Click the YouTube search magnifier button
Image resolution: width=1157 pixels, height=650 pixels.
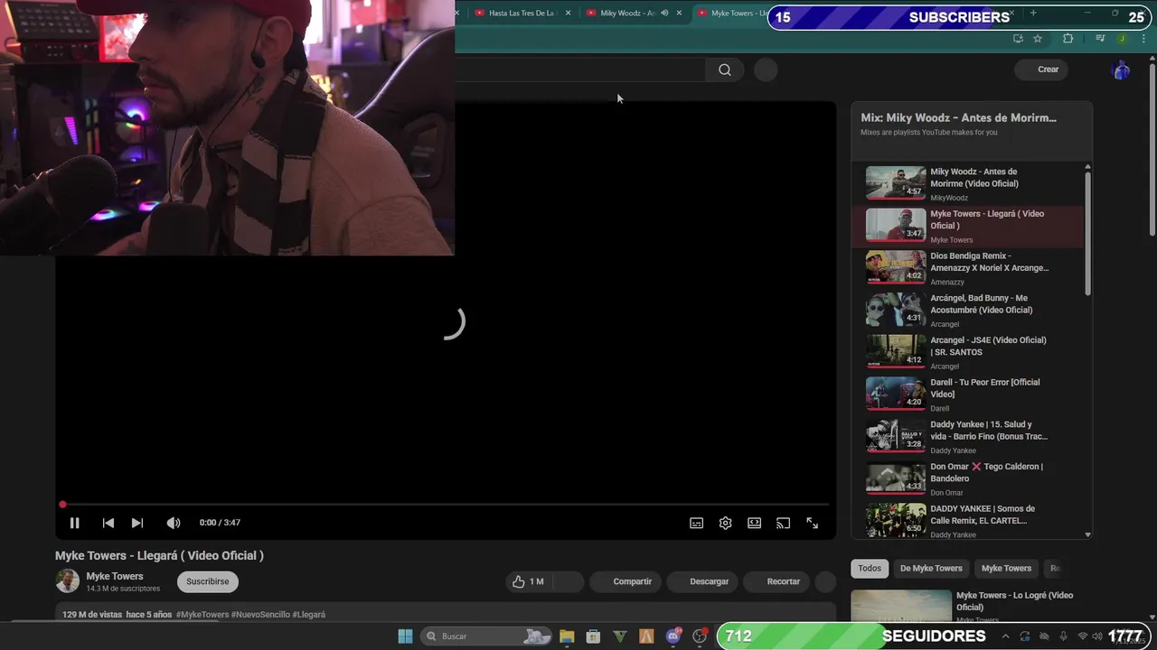click(x=725, y=70)
